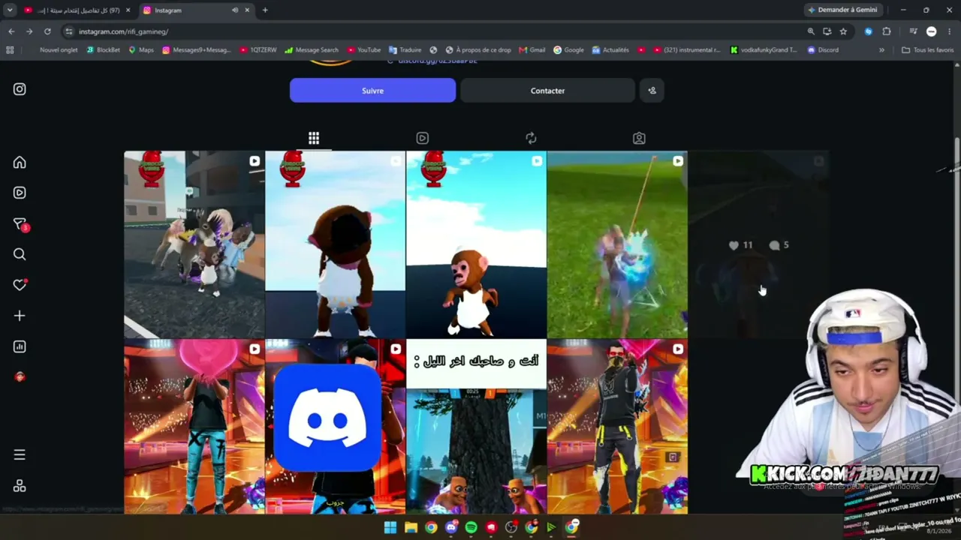
Task: Open OBS Studio from the taskbar
Action: click(x=511, y=527)
